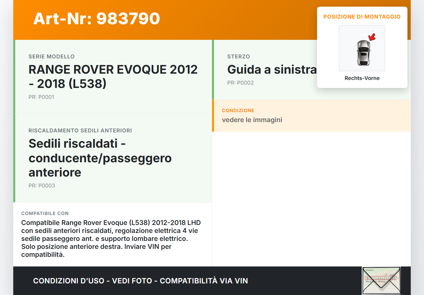424x295 pixels.
Task: Click the CONDIZIONE label
Action: [238, 111]
